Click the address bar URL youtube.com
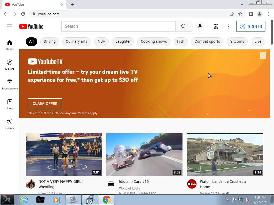Screen dimensions: 274x205 tap(49, 14)
